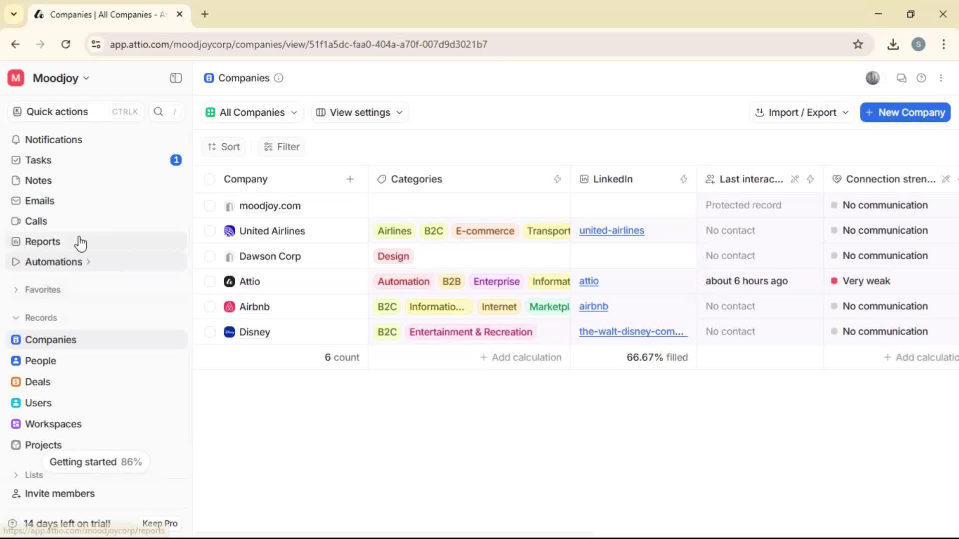The height and width of the screenshot is (539, 959).
Task: Collapse the sidebar panel icon
Action: [x=176, y=78]
